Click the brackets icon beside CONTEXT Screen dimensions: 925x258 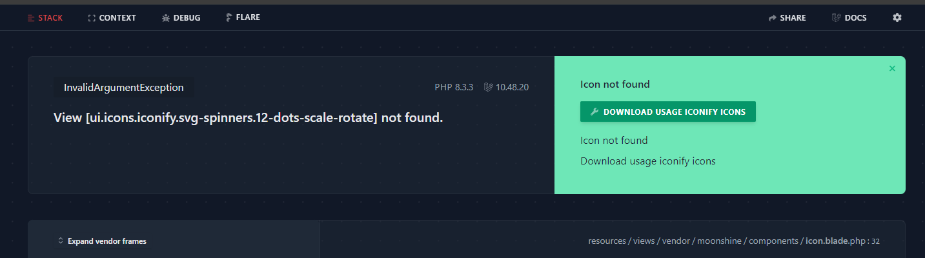(92, 18)
